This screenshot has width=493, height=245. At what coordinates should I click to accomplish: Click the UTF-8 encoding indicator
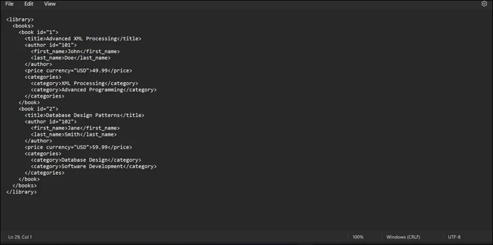click(x=454, y=237)
